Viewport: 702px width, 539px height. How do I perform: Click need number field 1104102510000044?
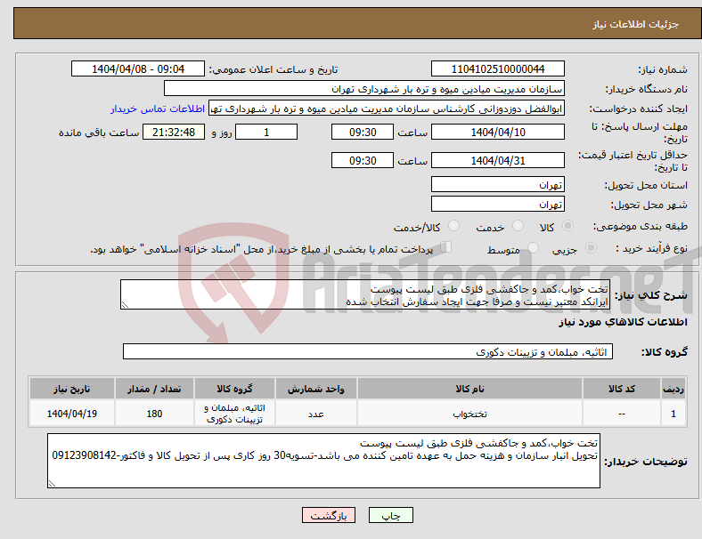pyautogui.click(x=498, y=68)
